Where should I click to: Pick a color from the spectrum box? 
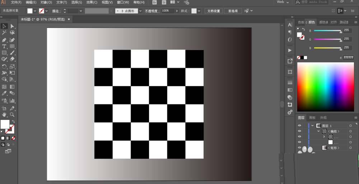click(x=326, y=87)
